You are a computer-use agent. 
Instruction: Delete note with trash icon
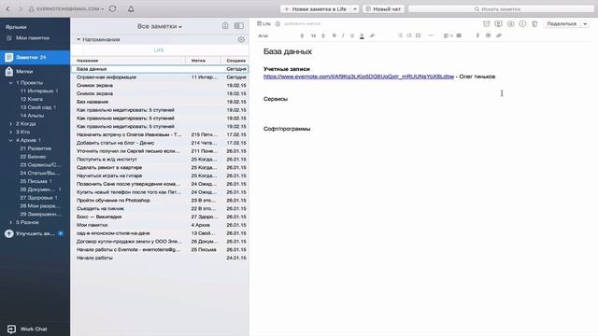tap(534, 23)
